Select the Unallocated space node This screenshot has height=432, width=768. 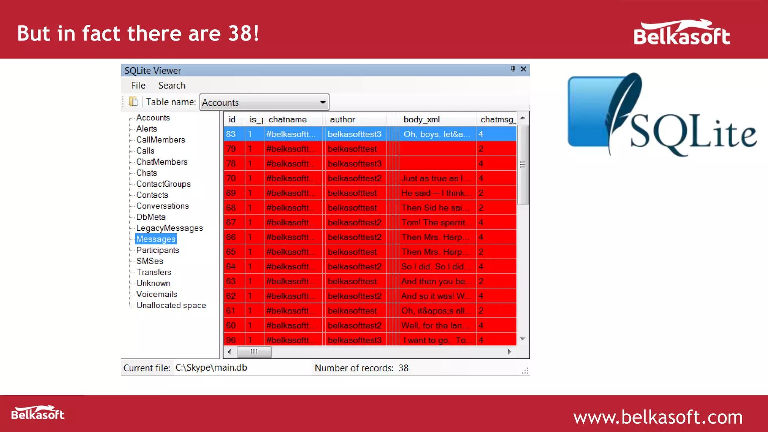click(171, 305)
